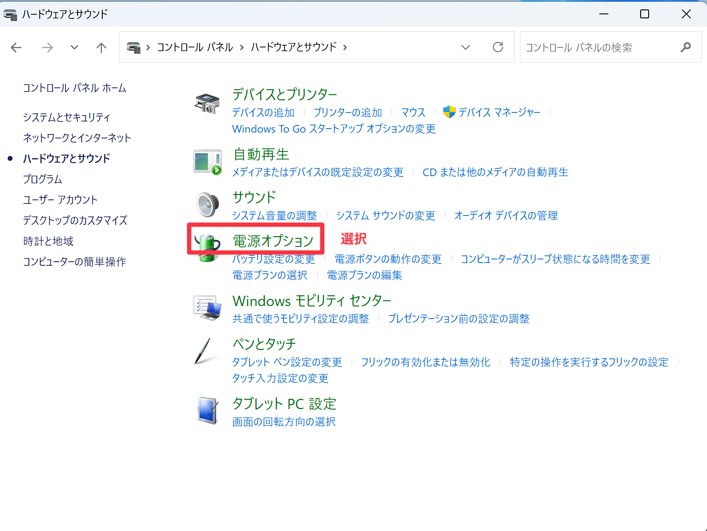Viewport: 707px width, 531px height.
Task: Click the Sound speaker icon
Action: tap(207, 205)
